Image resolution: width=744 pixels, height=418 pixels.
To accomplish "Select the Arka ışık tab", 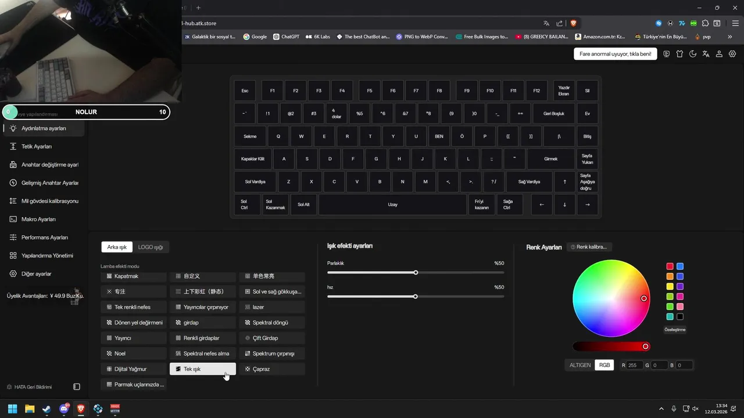I will [x=117, y=247].
